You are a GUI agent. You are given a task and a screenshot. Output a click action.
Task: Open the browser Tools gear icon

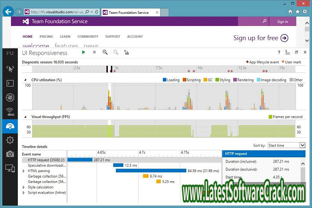click(305, 12)
